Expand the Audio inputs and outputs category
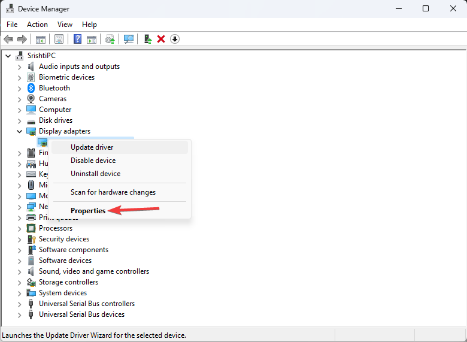This screenshot has width=467, height=342. tap(20, 67)
